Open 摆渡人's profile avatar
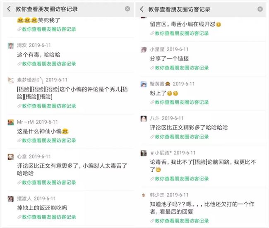 [11, 199]
